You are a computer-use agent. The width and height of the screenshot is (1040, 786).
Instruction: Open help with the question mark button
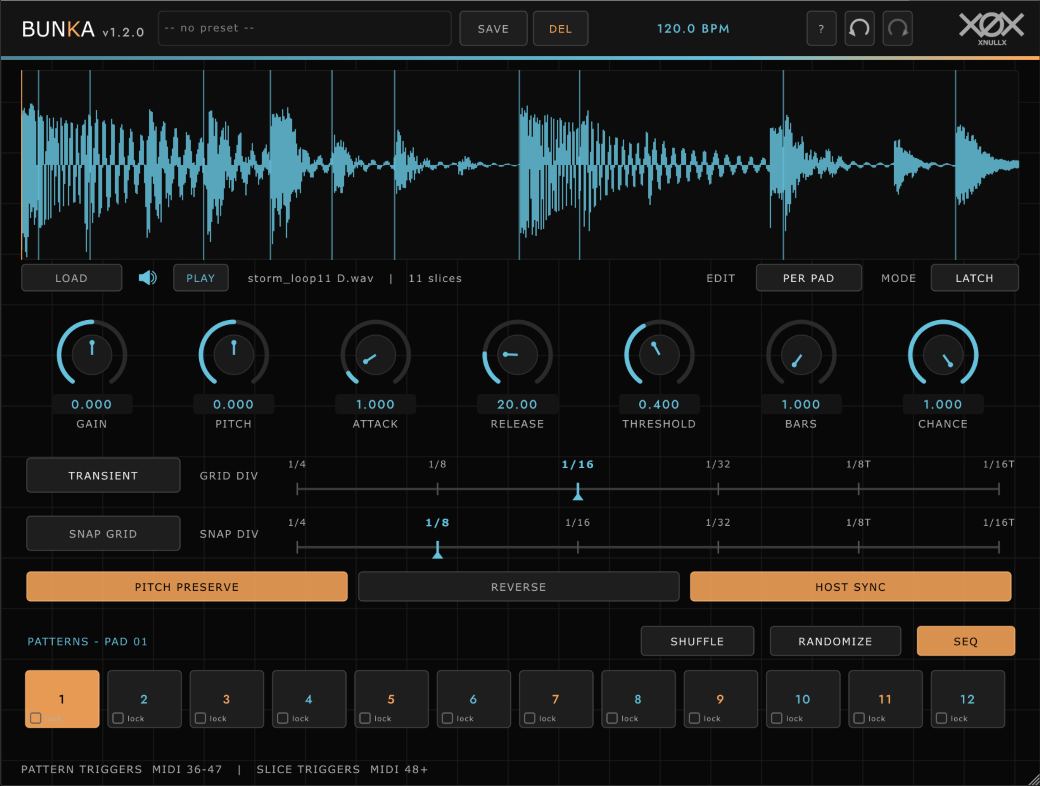click(x=821, y=29)
